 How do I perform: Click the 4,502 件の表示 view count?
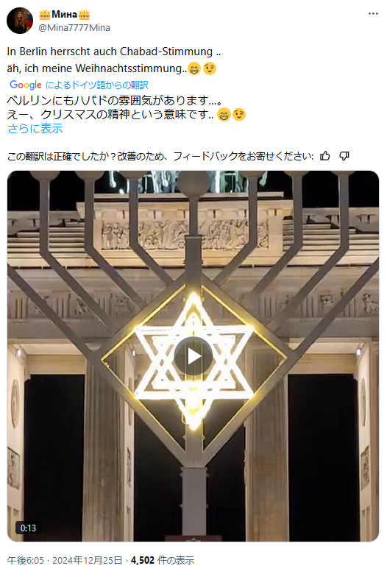pyautogui.click(x=163, y=561)
